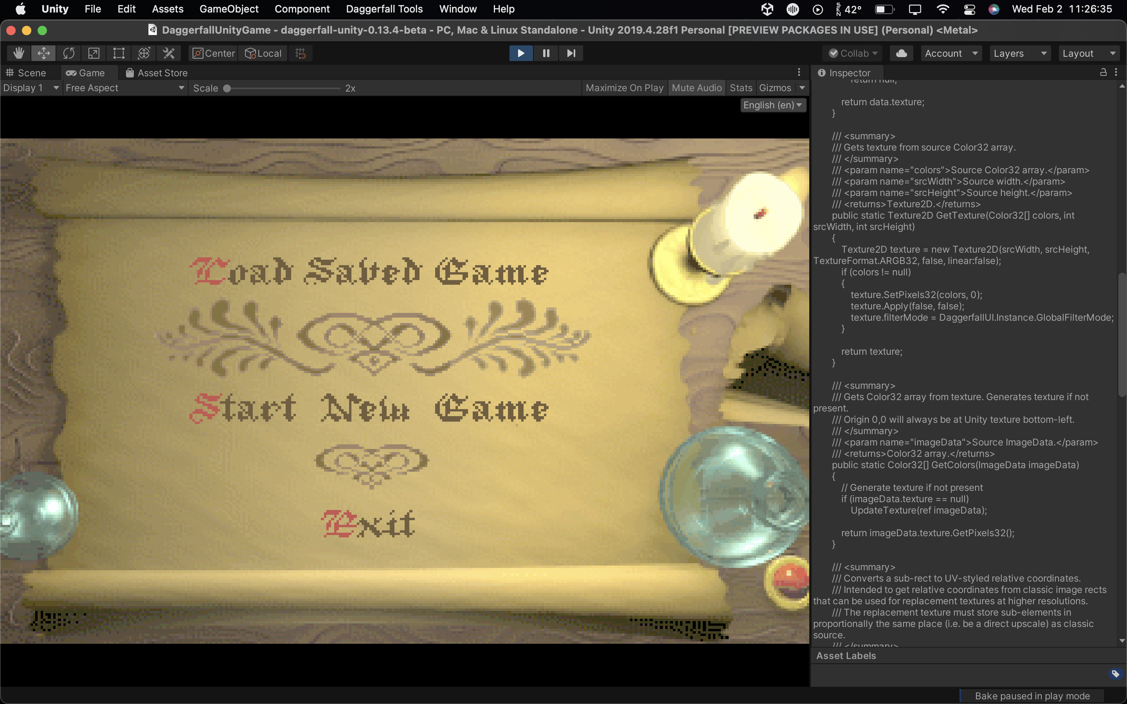Open Wi-Fi status menu
1127x704 pixels.
click(x=943, y=9)
